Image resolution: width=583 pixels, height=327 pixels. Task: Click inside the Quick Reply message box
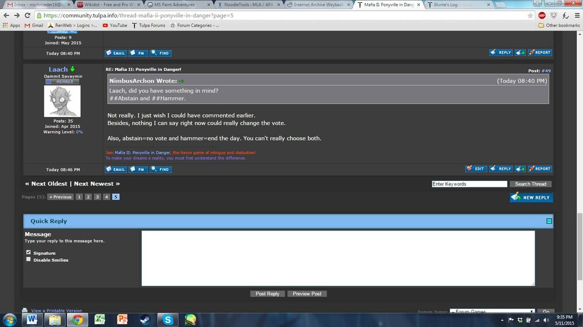point(338,258)
